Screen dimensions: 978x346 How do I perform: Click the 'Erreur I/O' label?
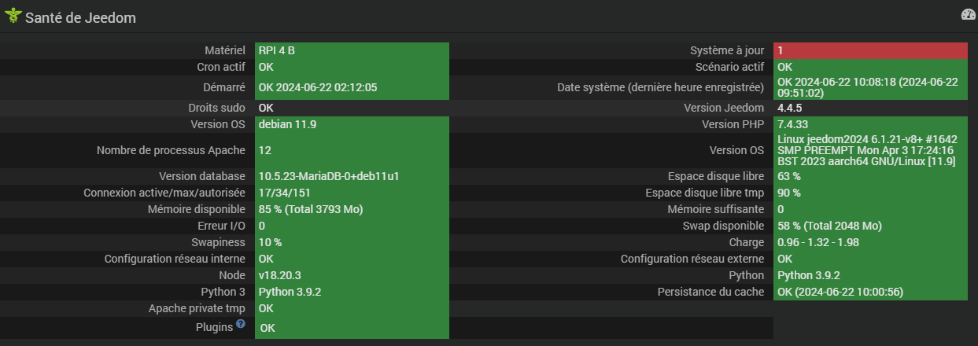[221, 226]
